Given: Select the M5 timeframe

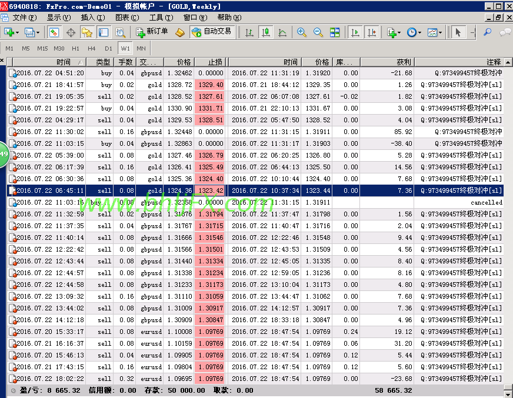Looking at the screenshot, I should (x=26, y=48).
